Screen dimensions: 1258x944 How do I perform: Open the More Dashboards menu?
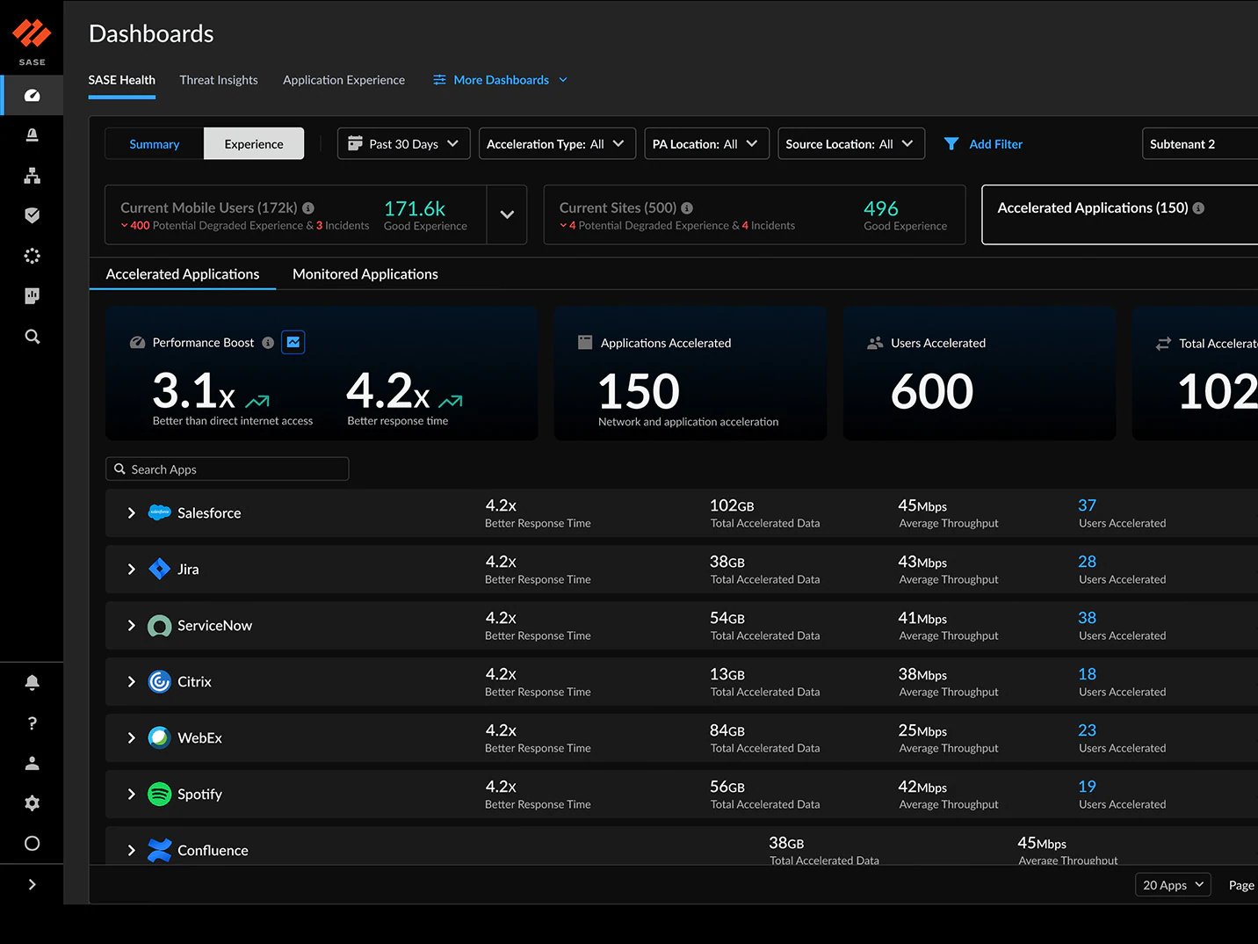pyautogui.click(x=501, y=80)
